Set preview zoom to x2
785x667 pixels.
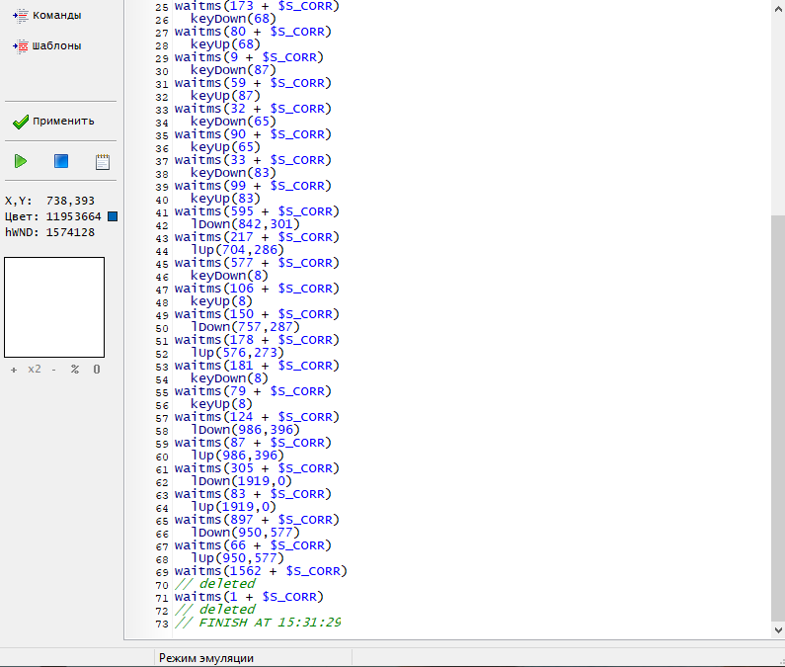tap(35, 370)
